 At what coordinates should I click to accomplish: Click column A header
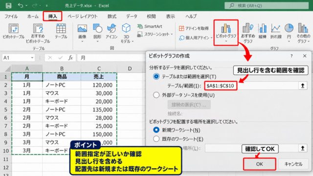coord(27,68)
